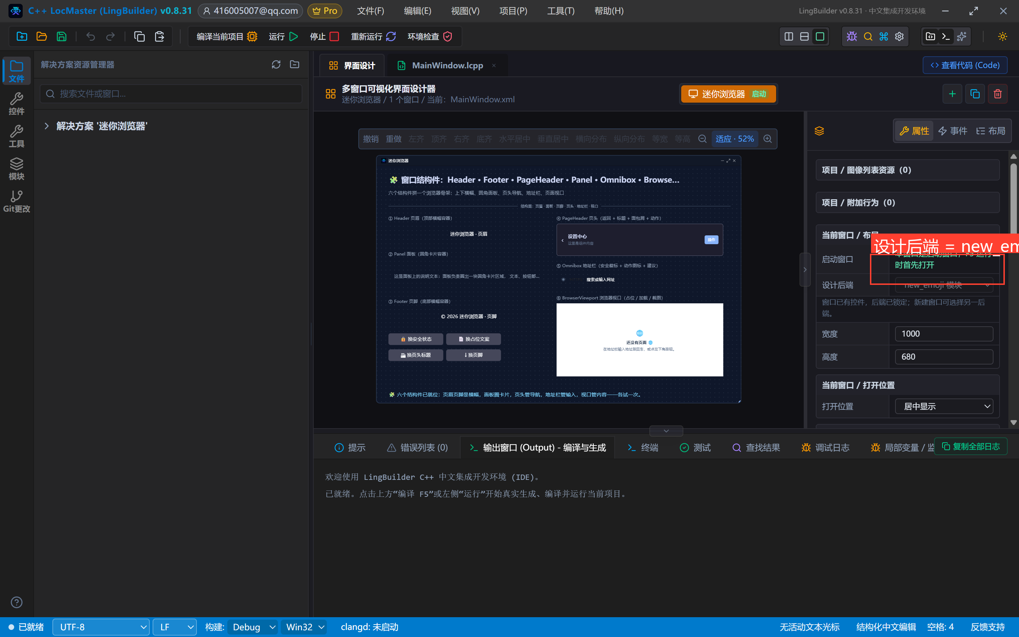1019x637 pixels.
Task: Click 编译当前项目 button
Action: coord(227,37)
